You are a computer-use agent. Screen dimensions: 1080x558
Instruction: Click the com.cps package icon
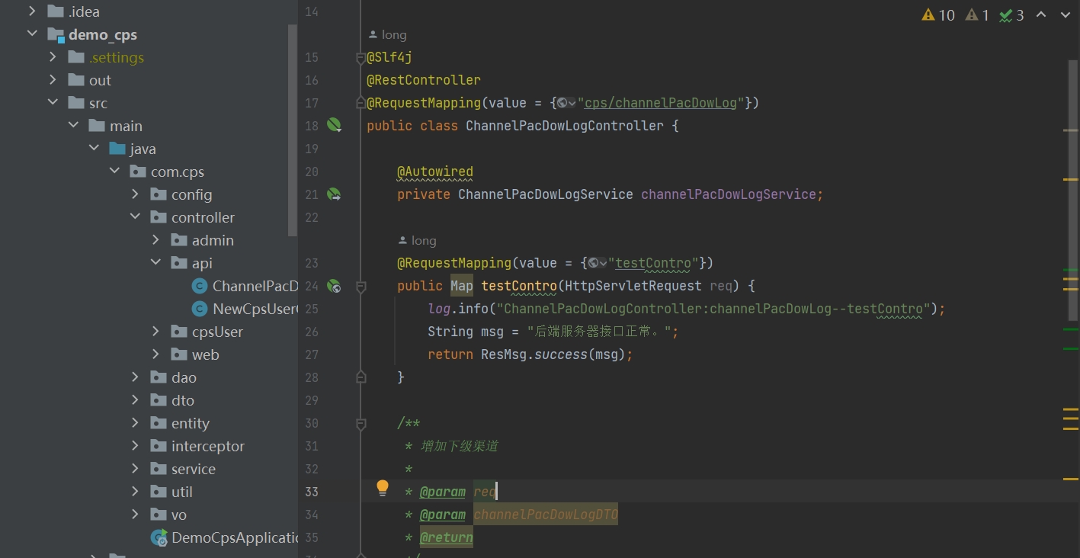coord(138,172)
